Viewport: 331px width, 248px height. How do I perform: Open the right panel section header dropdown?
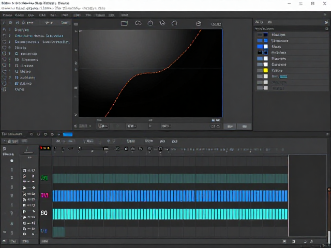(x=326, y=28)
